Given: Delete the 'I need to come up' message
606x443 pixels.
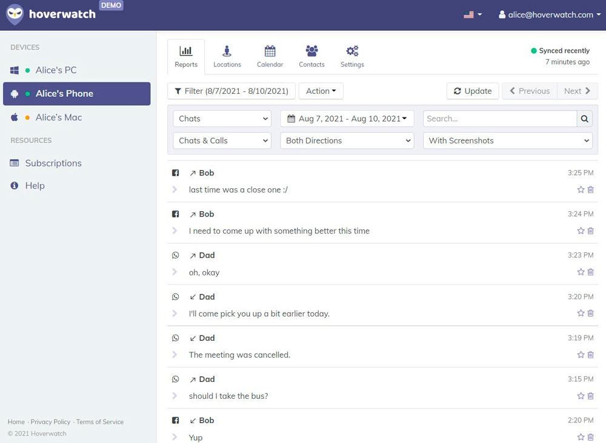Looking at the screenshot, I should (x=590, y=231).
